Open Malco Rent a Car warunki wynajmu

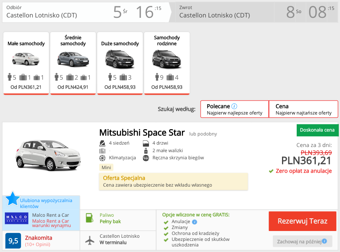coord(51,223)
